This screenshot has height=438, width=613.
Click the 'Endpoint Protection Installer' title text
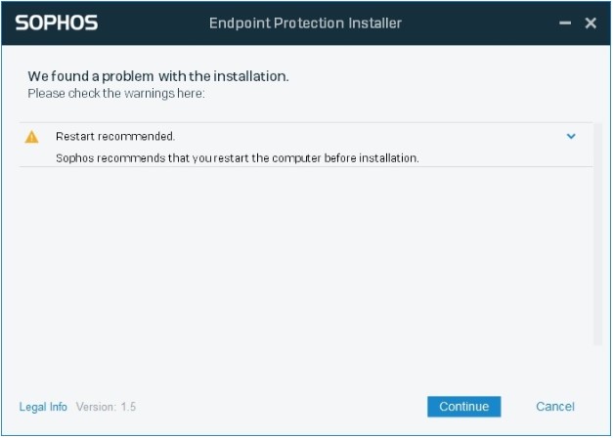coord(305,22)
